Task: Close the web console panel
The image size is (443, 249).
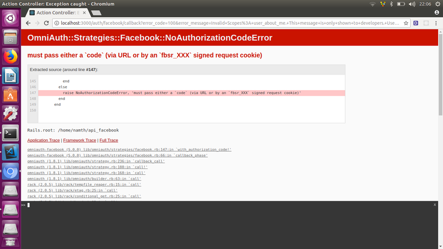Action: click(435, 204)
